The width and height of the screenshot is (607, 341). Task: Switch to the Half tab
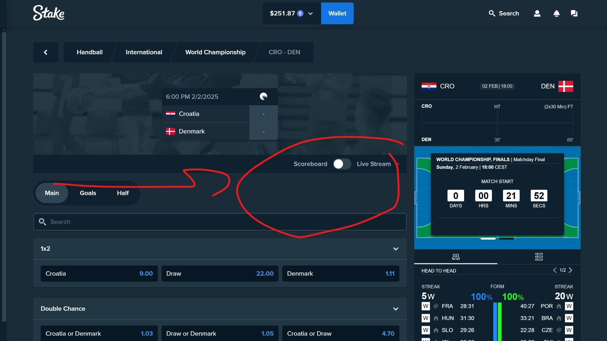click(123, 193)
